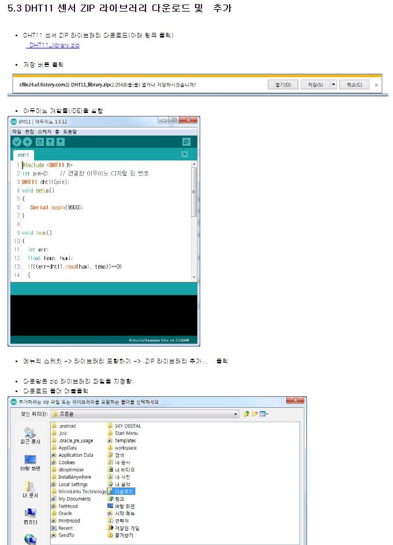Expand the 저장(S) button dropdown arrow

334,85
